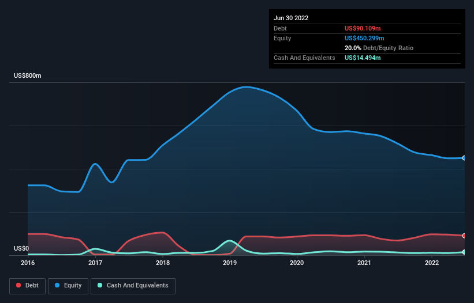
Task: Click the Debt row label in tooltip
Action: (280, 28)
